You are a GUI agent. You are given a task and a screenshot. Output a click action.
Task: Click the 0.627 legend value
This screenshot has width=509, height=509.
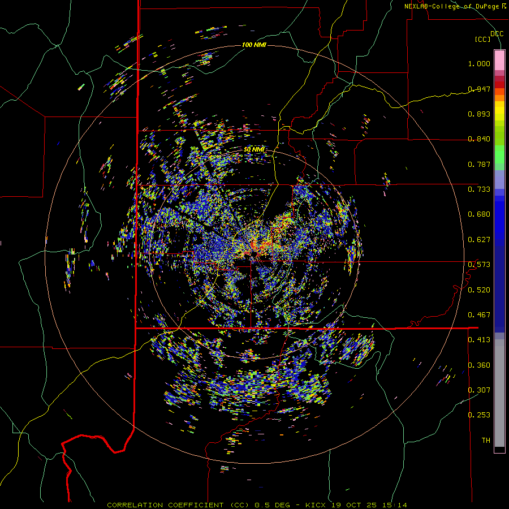479,240
